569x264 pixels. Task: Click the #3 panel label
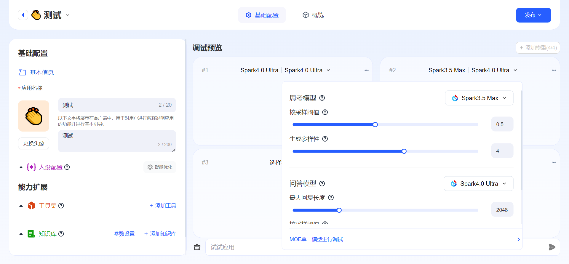205,162
